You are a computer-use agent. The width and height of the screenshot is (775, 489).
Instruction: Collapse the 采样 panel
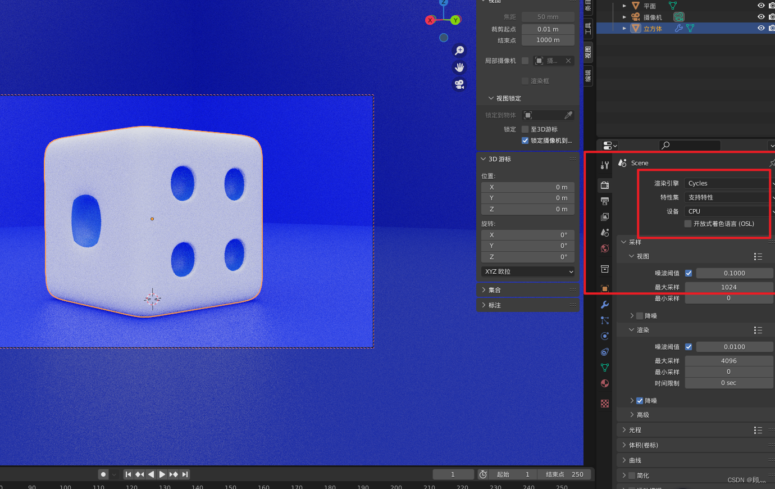pyautogui.click(x=624, y=242)
